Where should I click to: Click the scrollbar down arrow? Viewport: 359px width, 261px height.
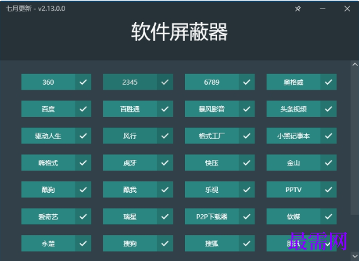(x=355, y=256)
